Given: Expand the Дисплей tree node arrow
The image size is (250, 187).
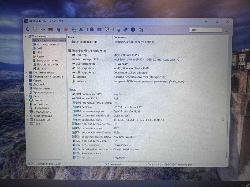Looking at the screenshot, I should (27, 84).
